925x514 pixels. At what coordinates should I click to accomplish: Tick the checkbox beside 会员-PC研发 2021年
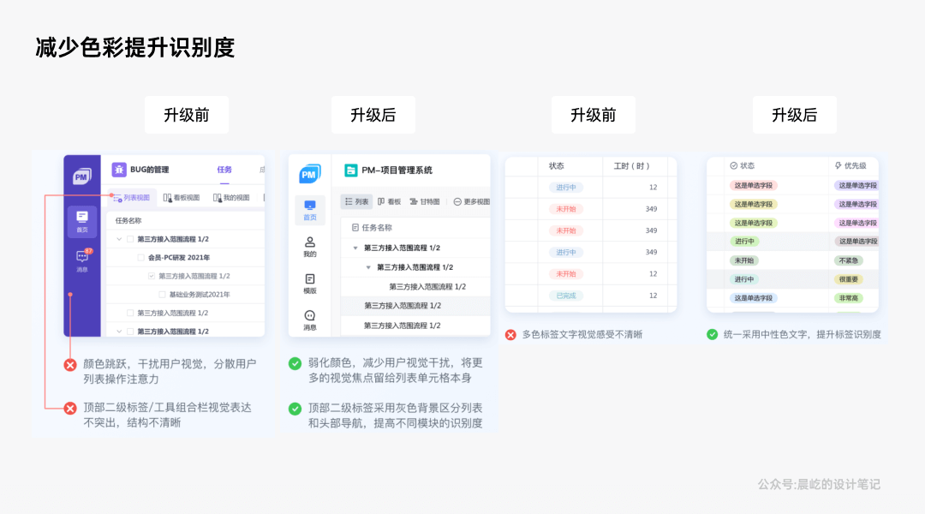point(140,257)
